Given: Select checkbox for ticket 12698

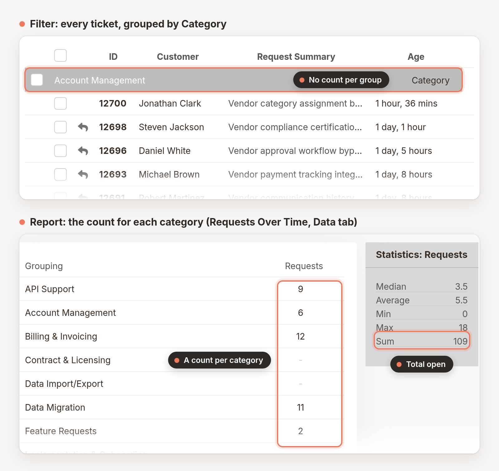Looking at the screenshot, I should coord(61,127).
